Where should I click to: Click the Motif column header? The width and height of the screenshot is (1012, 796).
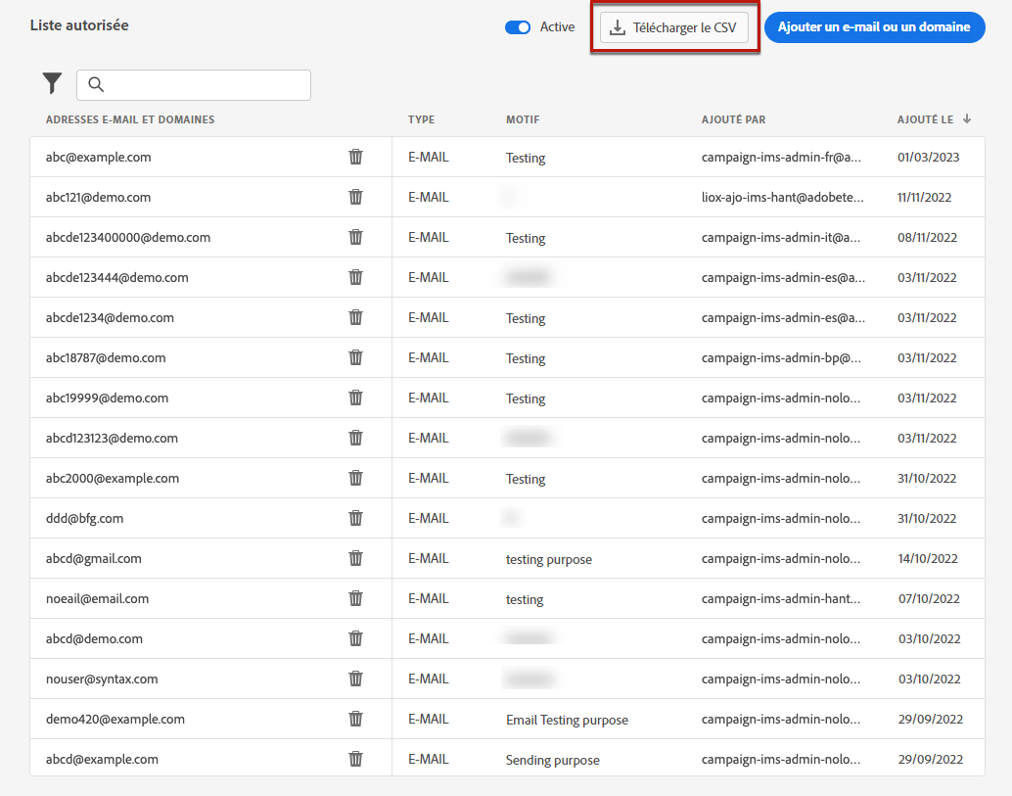coord(523,119)
